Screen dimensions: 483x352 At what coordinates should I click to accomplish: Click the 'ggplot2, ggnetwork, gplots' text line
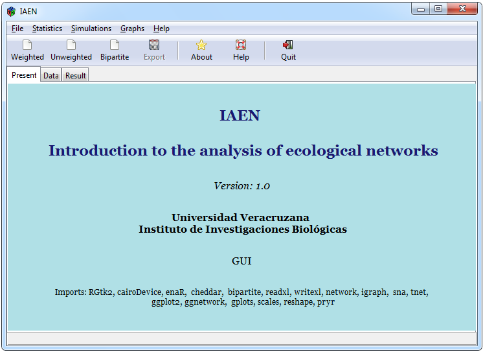point(243,301)
